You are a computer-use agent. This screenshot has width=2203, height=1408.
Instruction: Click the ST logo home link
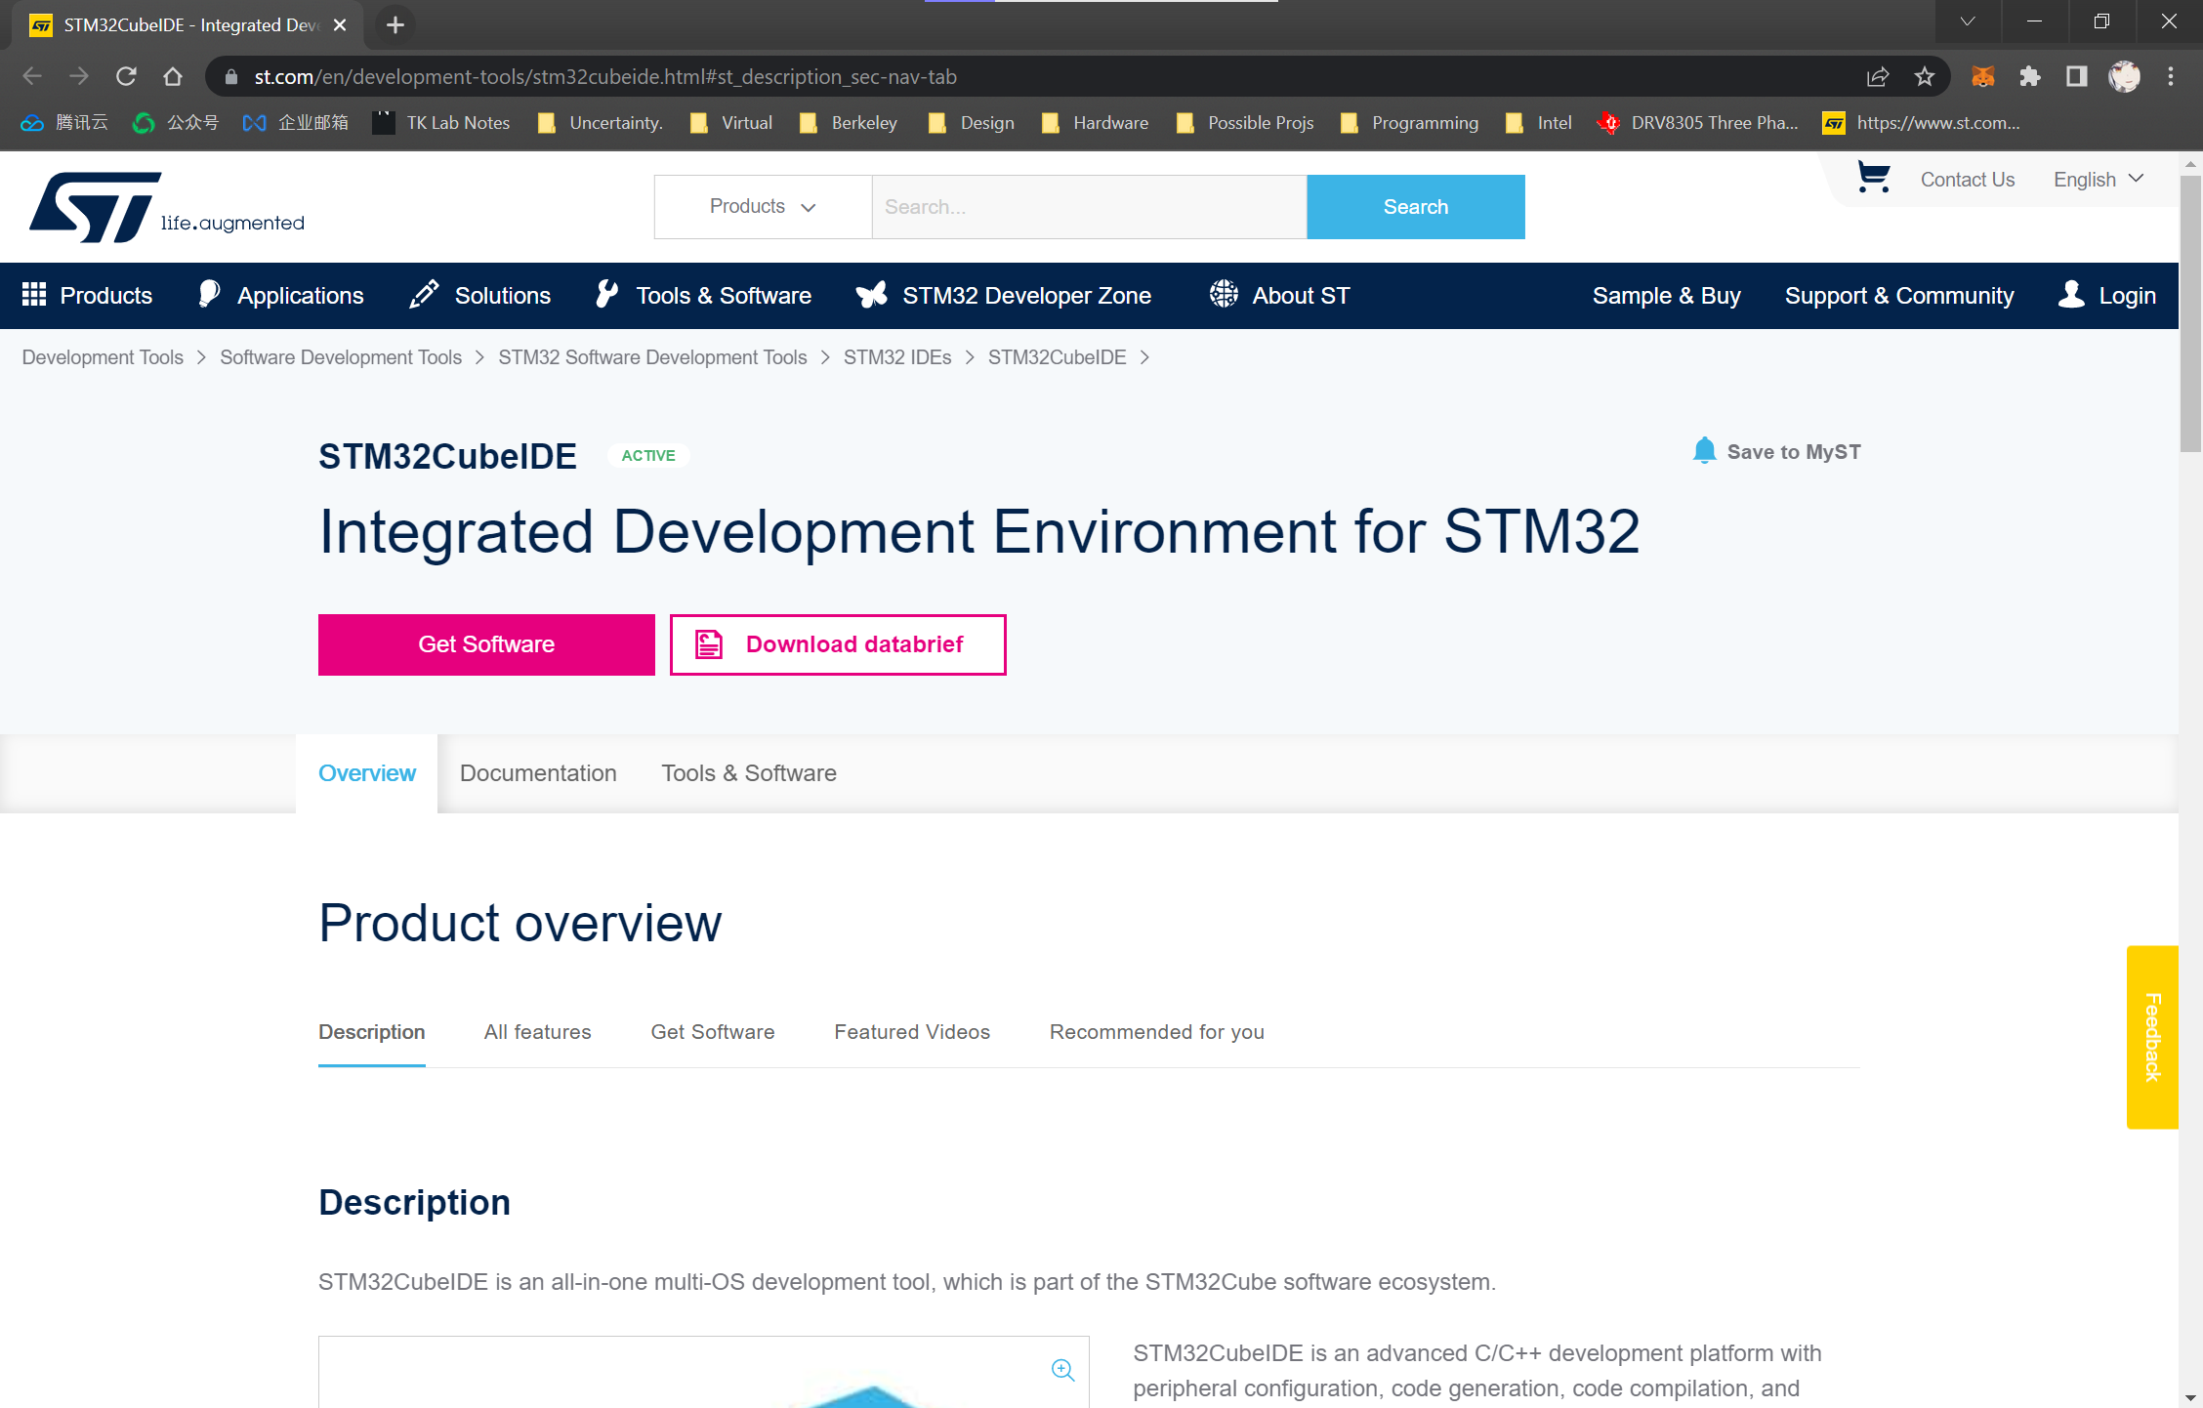tap(166, 207)
